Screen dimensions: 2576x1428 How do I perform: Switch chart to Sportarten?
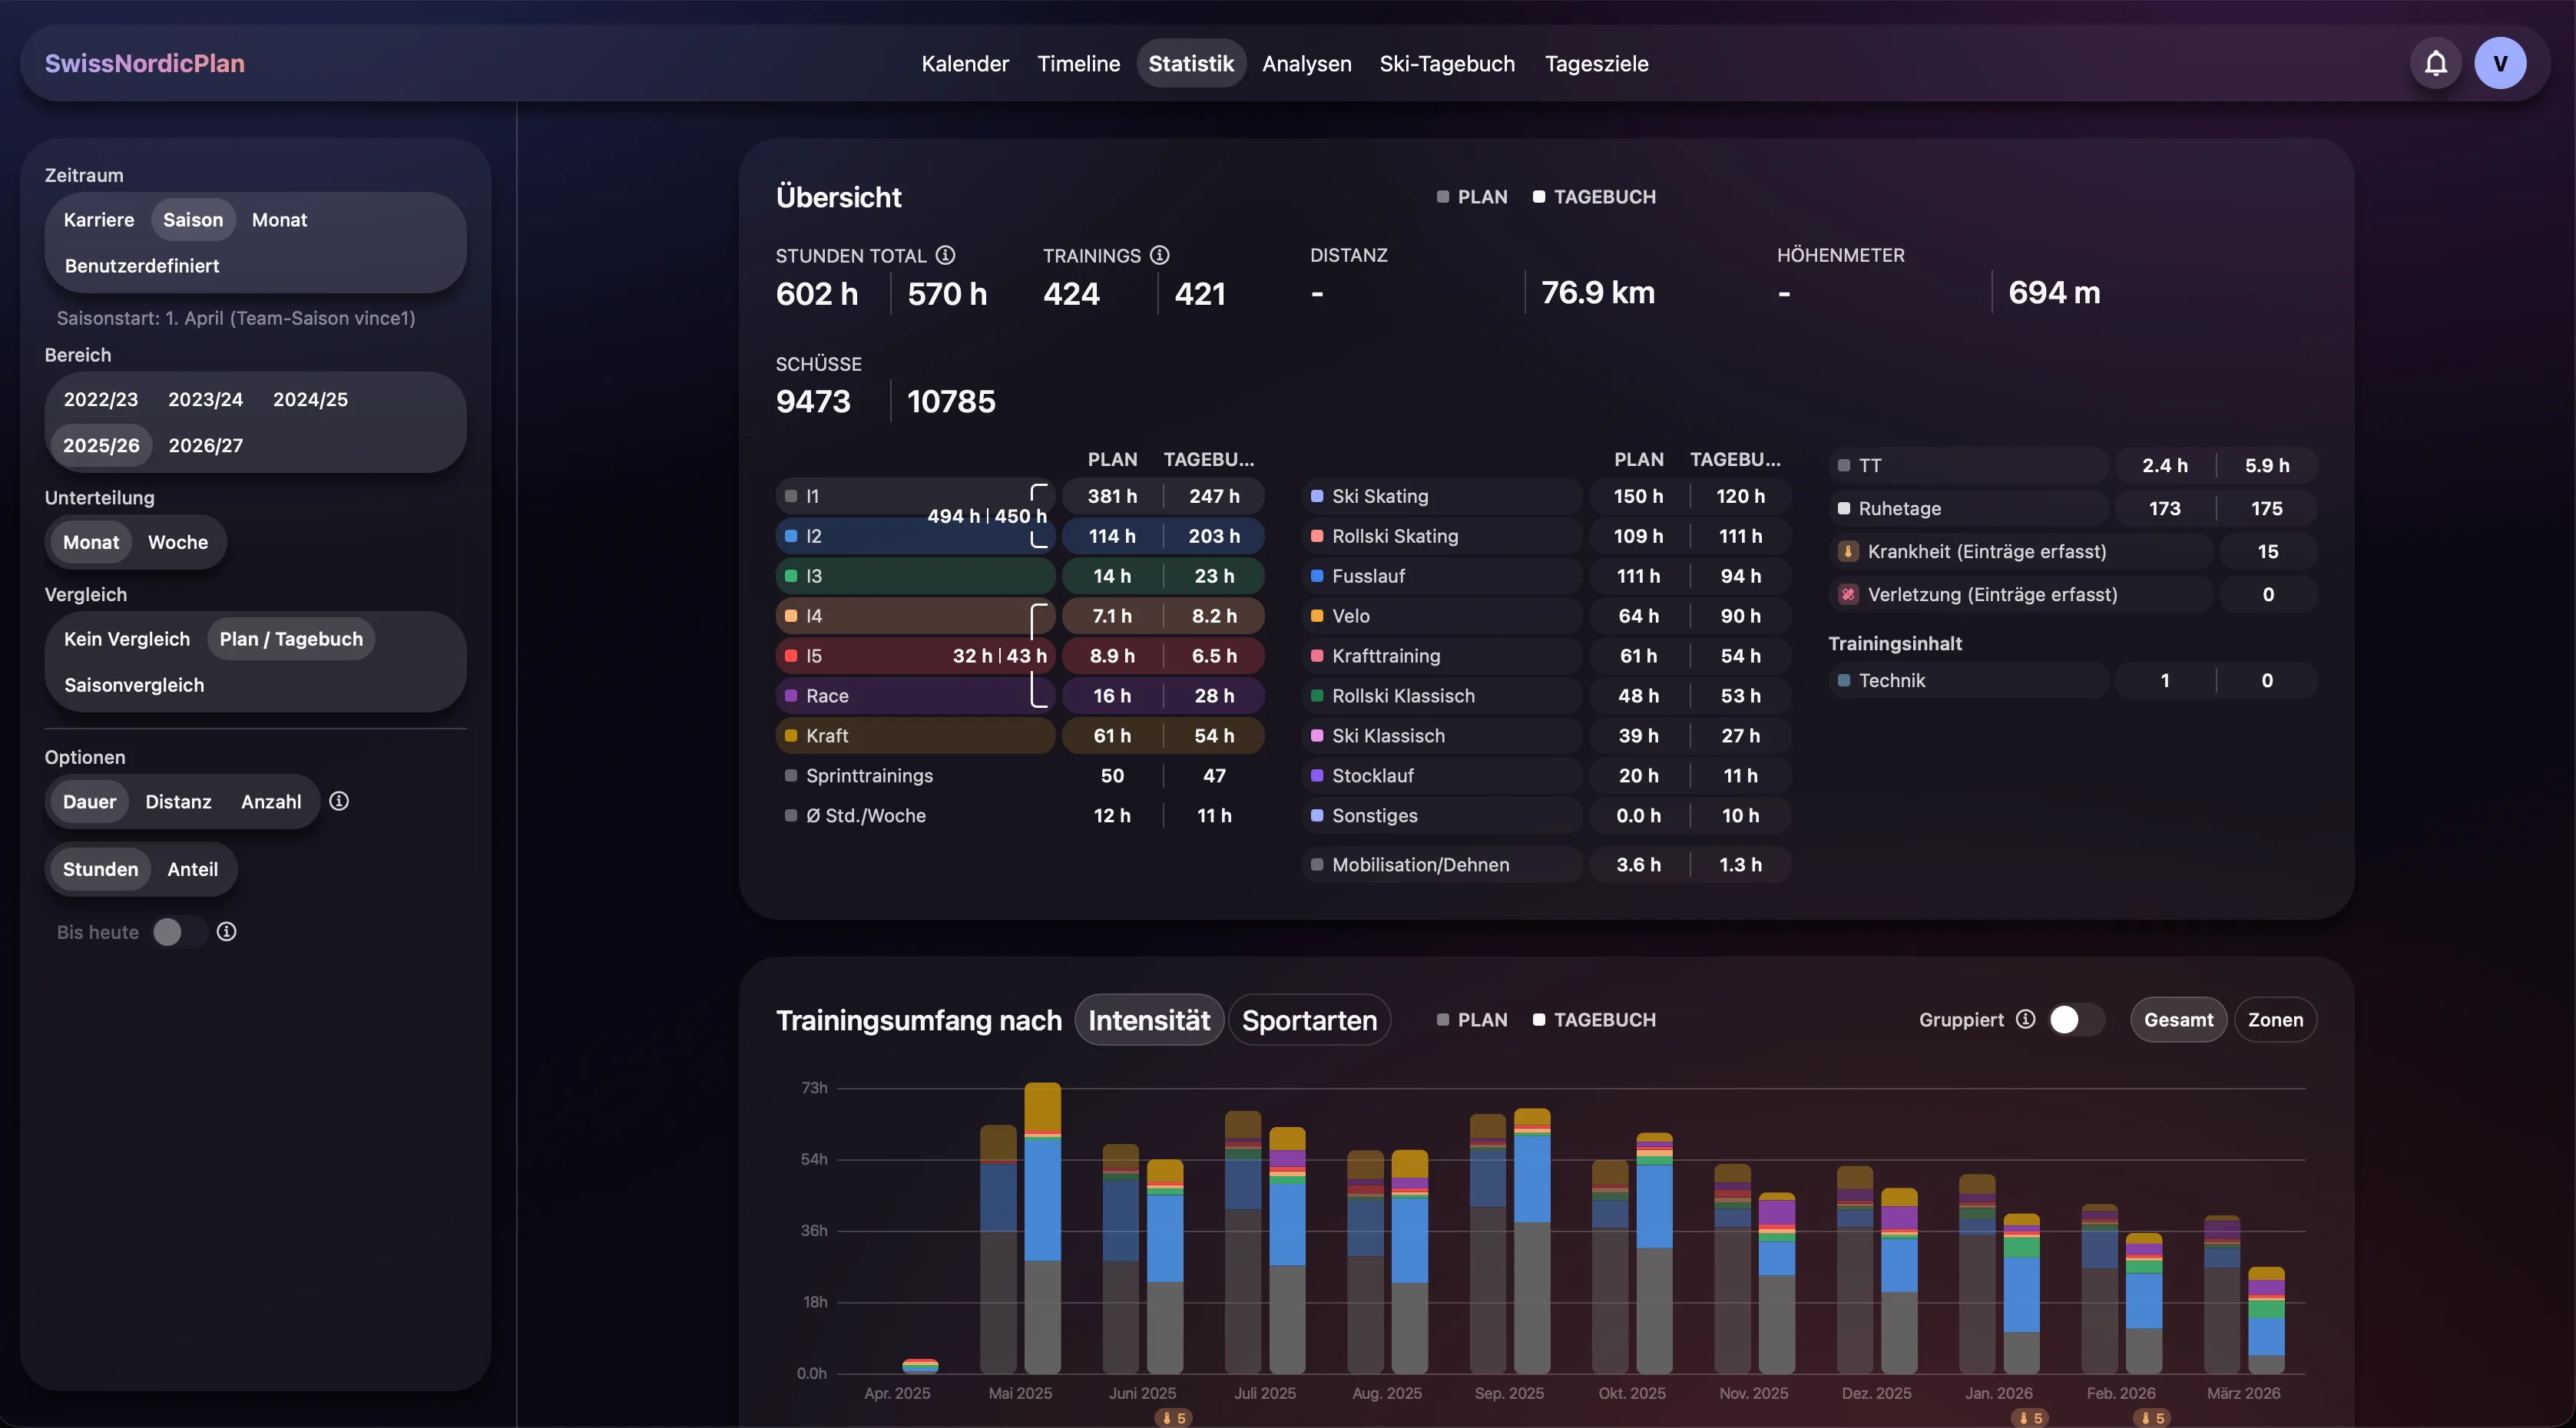1309,1020
